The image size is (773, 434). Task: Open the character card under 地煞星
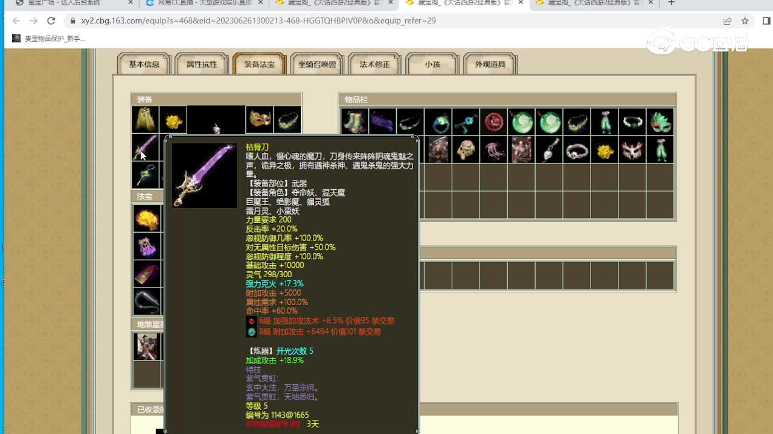point(147,346)
